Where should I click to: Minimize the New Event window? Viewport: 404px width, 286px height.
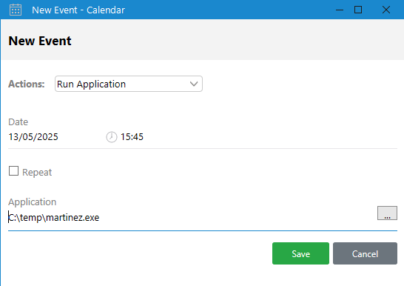click(x=340, y=10)
